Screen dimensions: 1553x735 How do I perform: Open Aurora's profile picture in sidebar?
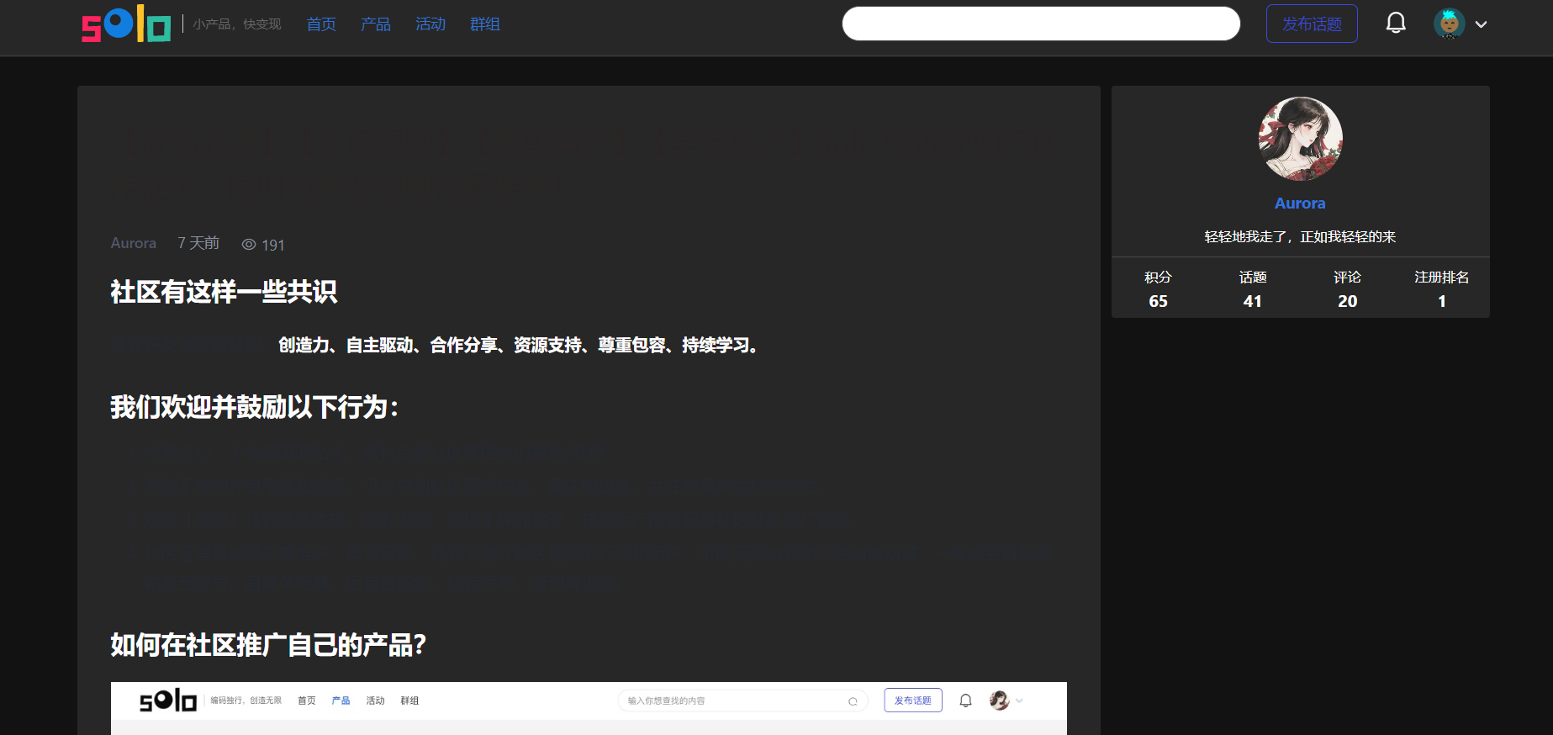click(1300, 139)
